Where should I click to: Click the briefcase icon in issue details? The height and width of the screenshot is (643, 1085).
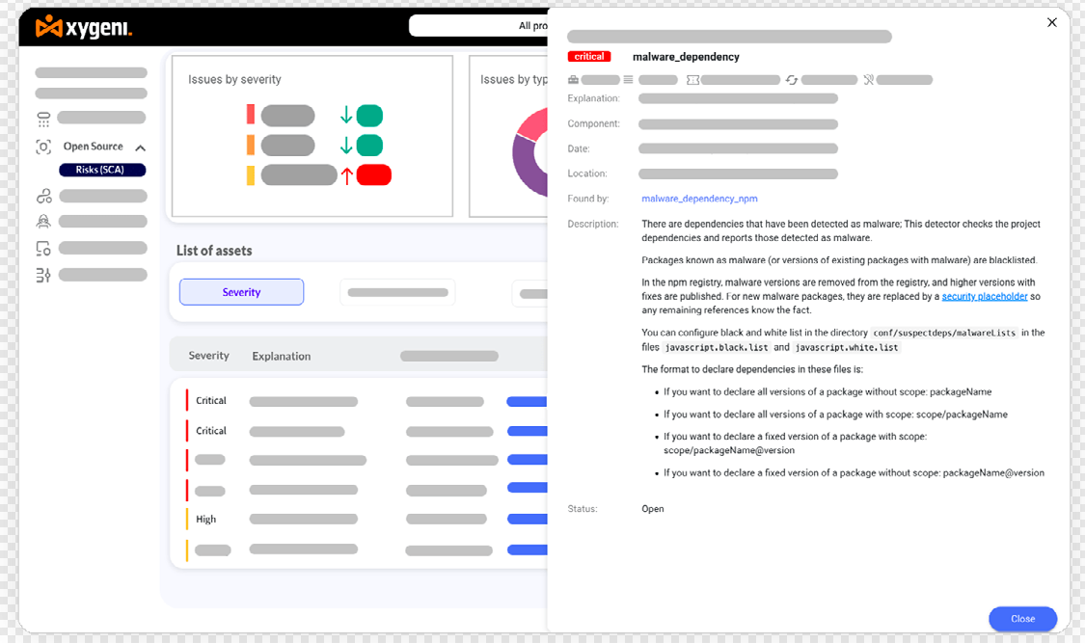pyautogui.click(x=574, y=80)
